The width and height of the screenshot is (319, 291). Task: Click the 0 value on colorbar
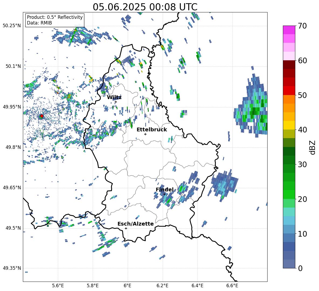[300, 268]
